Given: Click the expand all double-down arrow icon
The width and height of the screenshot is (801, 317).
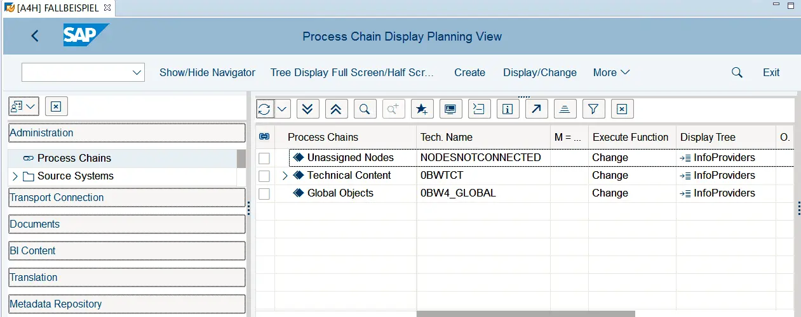Looking at the screenshot, I should pos(307,109).
